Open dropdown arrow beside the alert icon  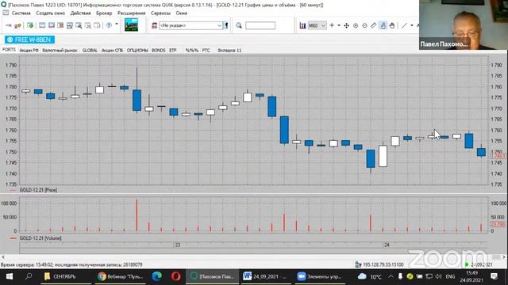(x=117, y=25)
